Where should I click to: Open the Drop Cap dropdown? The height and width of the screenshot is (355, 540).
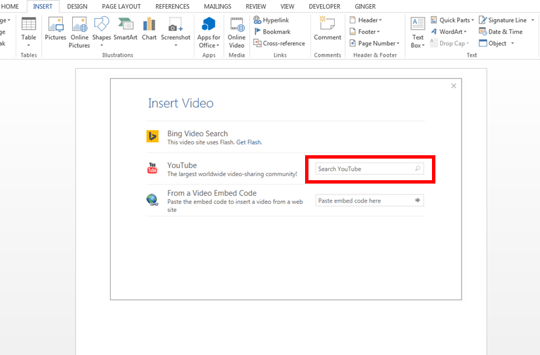pyautogui.click(x=450, y=43)
